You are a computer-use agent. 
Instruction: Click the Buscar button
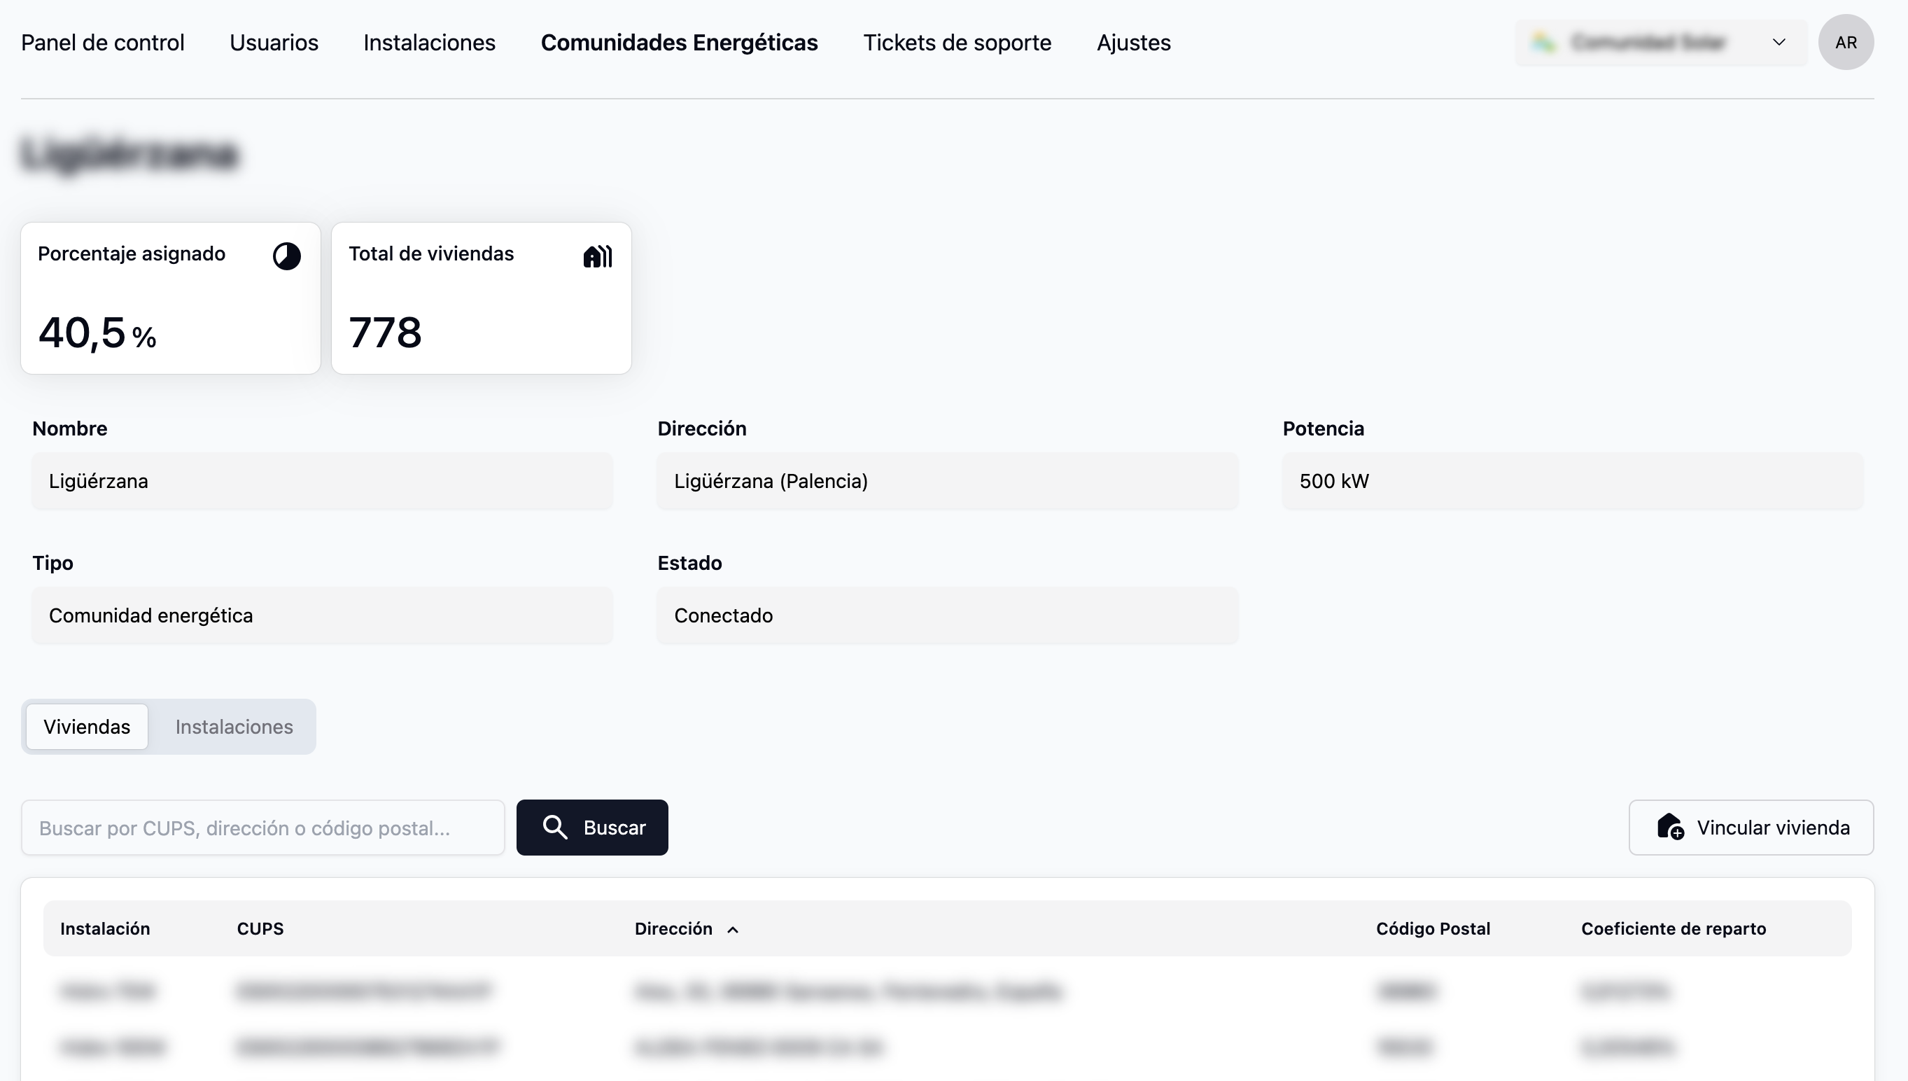592,827
